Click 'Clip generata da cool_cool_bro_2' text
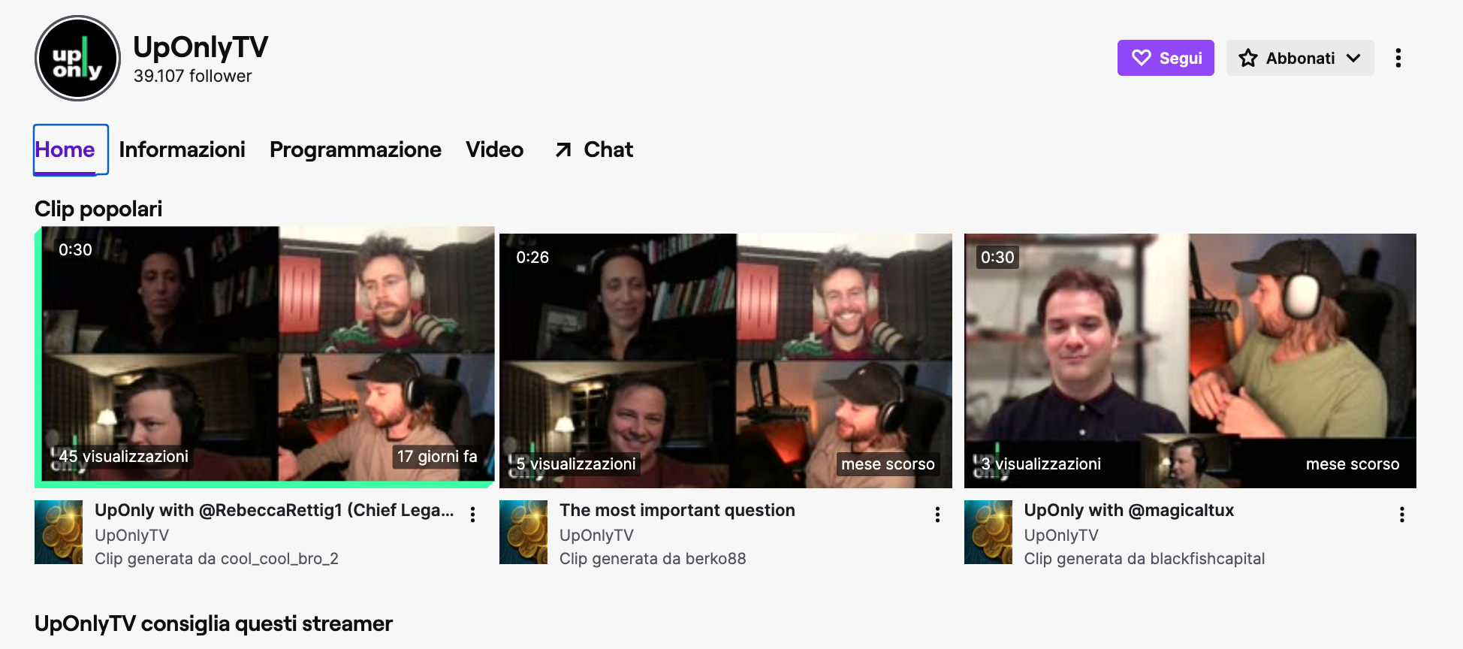Image resolution: width=1463 pixels, height=649 pixels. point(216,559)
